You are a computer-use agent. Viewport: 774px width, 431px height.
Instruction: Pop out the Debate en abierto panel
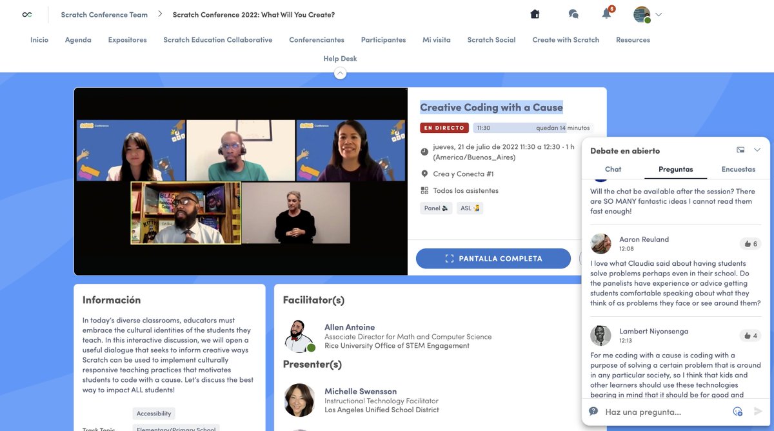[740, 149]
